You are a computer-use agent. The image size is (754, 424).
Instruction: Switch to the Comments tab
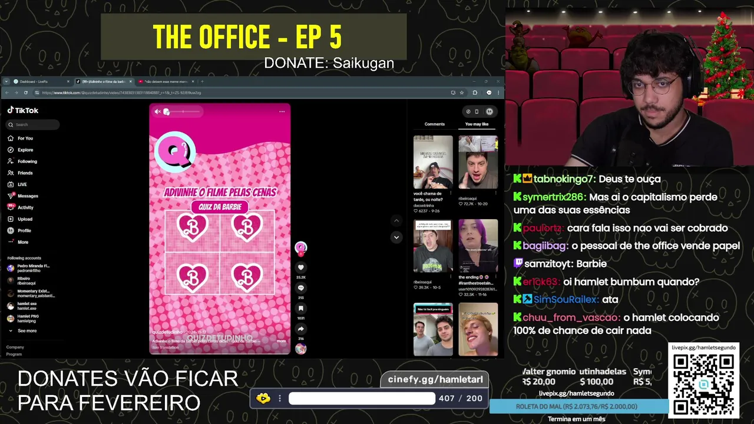(x=435, y=124)
